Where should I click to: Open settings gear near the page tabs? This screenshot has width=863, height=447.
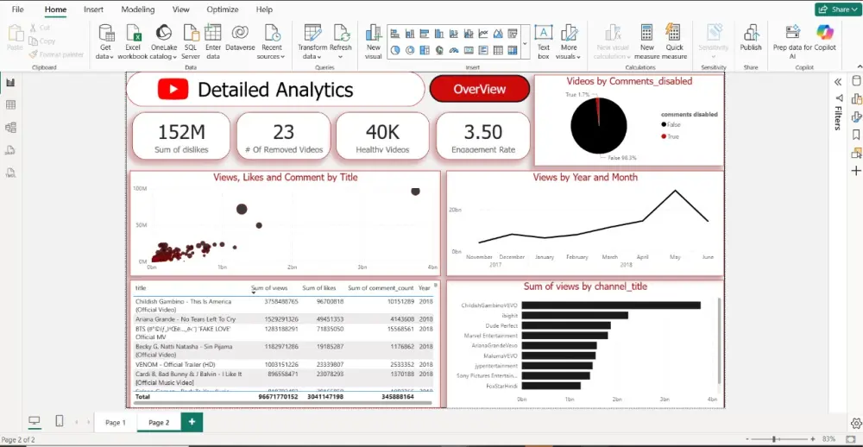point(855,423)
